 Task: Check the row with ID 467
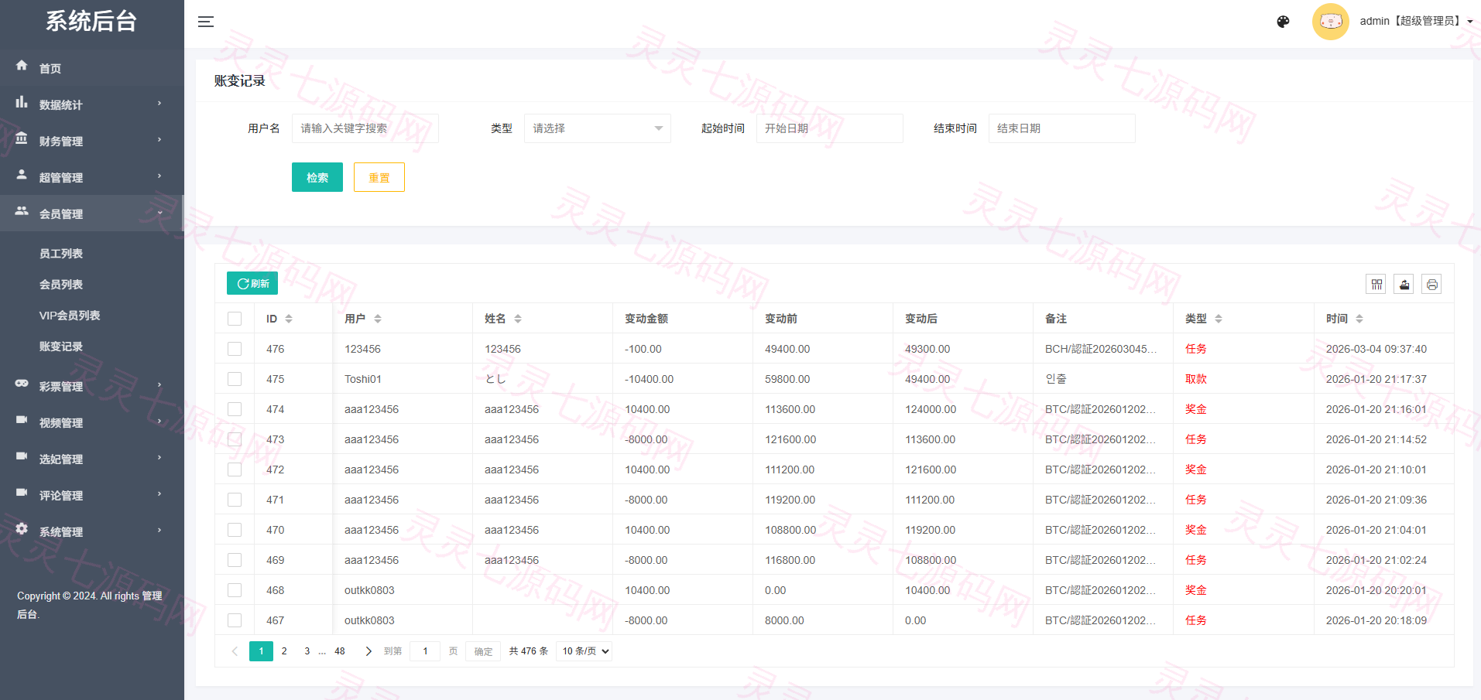(x=235, y=620)
